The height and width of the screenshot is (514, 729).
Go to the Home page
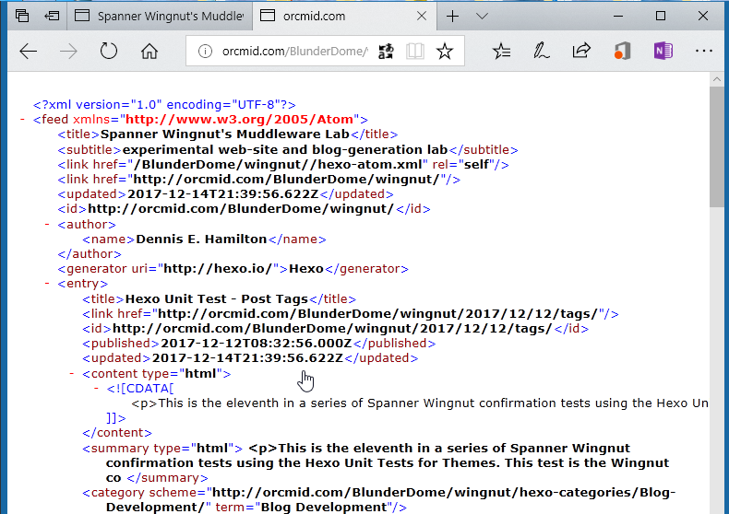click(x=149, y=52)
